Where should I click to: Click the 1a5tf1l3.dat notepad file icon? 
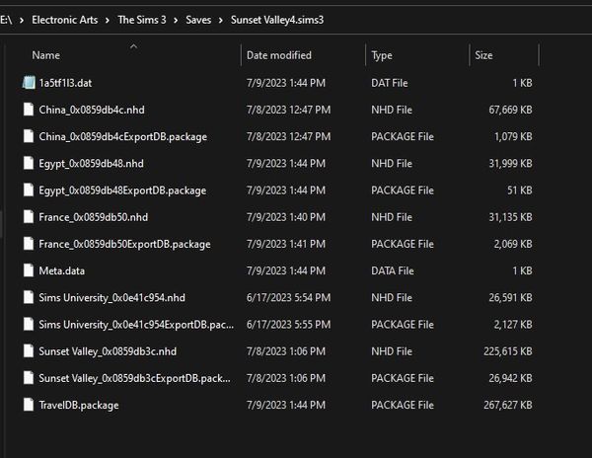point(29,83)
